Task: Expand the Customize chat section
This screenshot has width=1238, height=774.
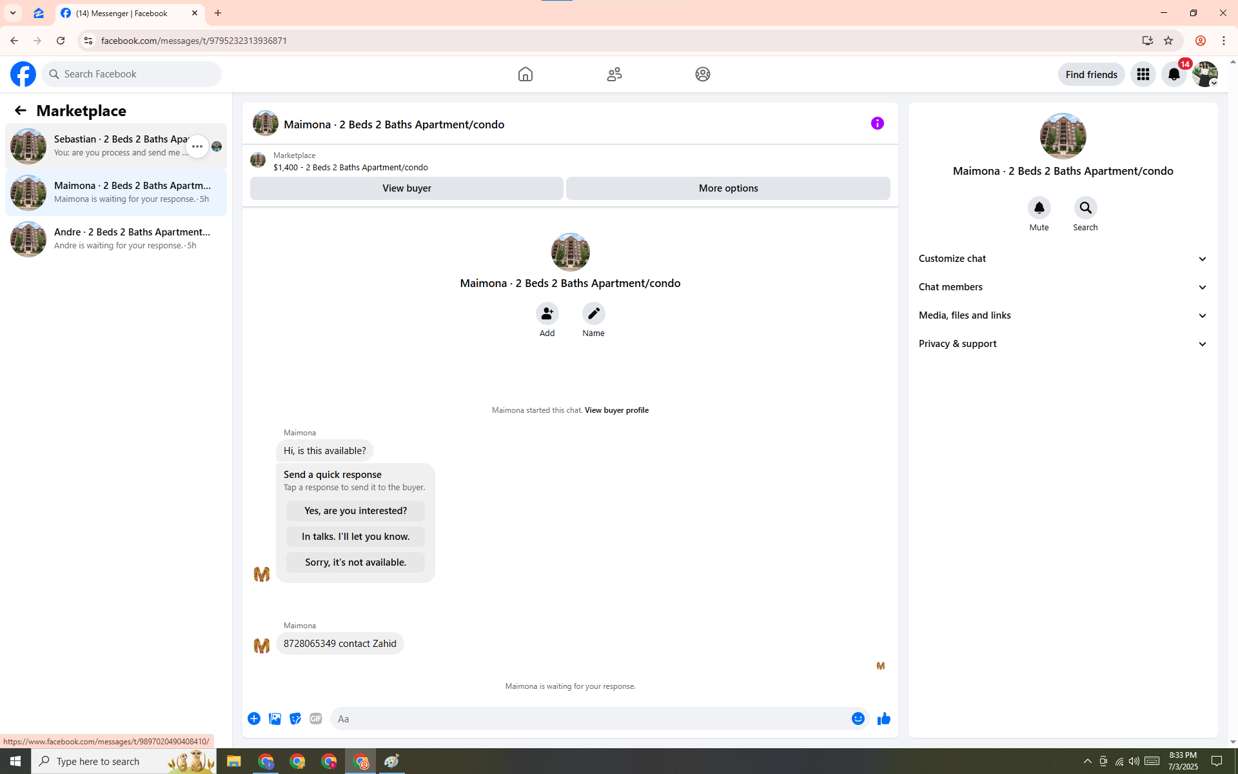Action: point(1063,259)
